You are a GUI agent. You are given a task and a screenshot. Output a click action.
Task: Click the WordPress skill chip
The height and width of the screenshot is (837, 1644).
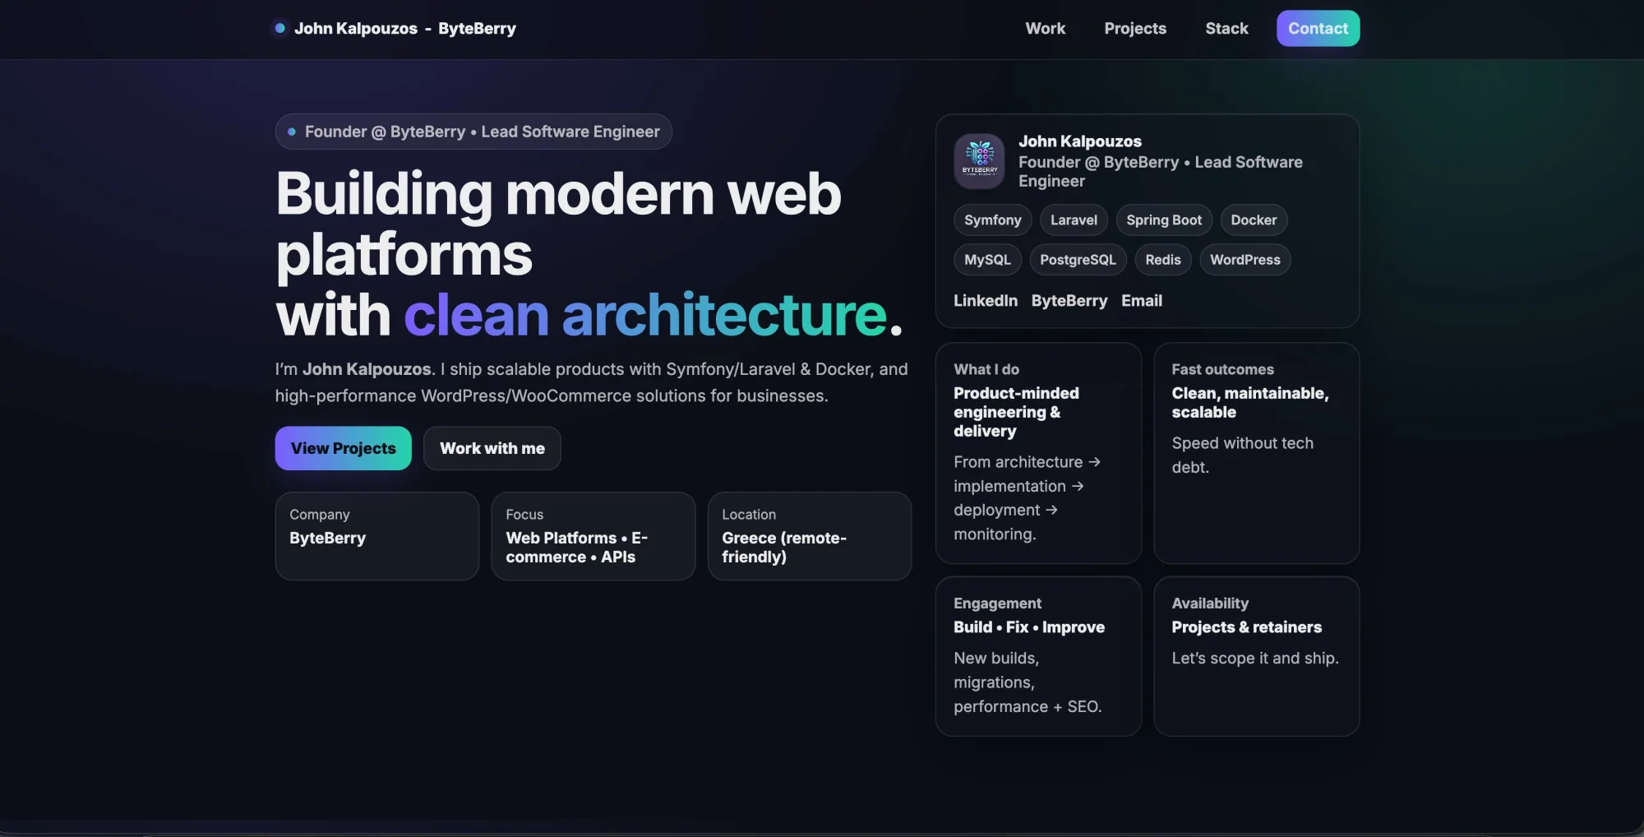(x=1245, y=260)
